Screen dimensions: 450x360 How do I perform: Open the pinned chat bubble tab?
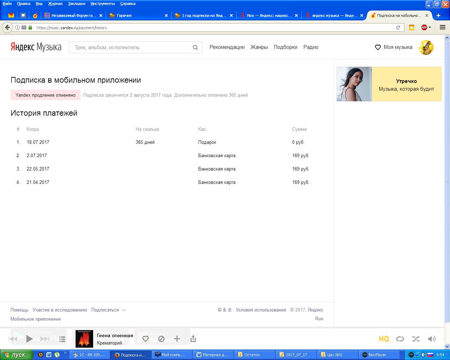(x=23, y=15)
